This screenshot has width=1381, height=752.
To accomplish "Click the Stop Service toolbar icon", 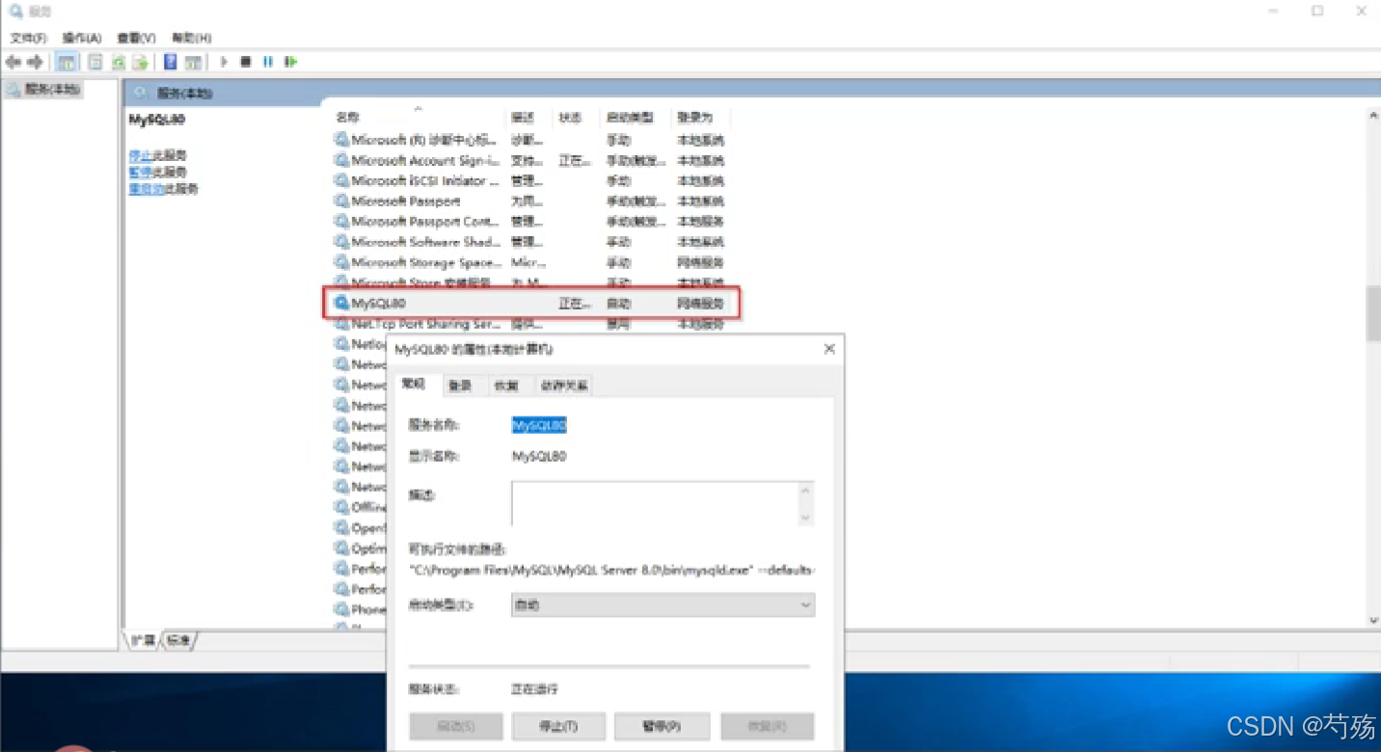I will [247, 62].
